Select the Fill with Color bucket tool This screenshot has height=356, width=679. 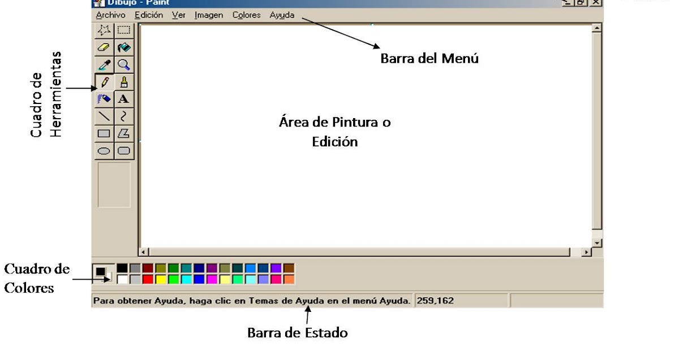point(123,47)
